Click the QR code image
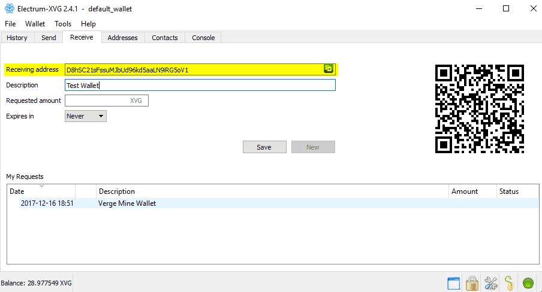This screenshot has height=292, width=542. coord(479,109)
